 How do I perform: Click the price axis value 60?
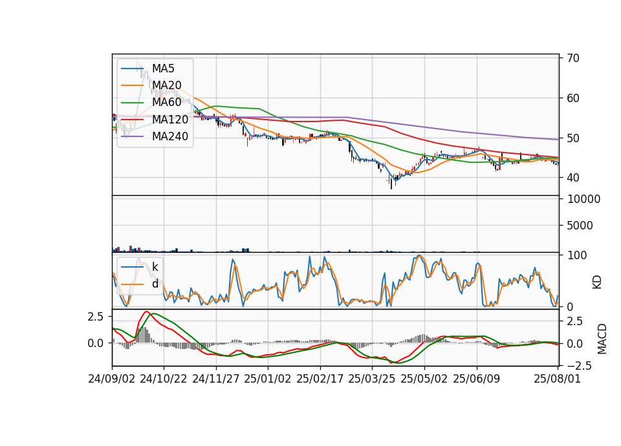coord(573,98)
